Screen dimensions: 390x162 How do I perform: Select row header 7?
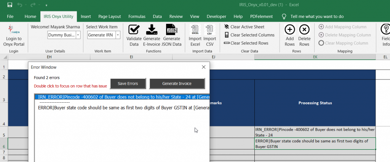(4, 152)
